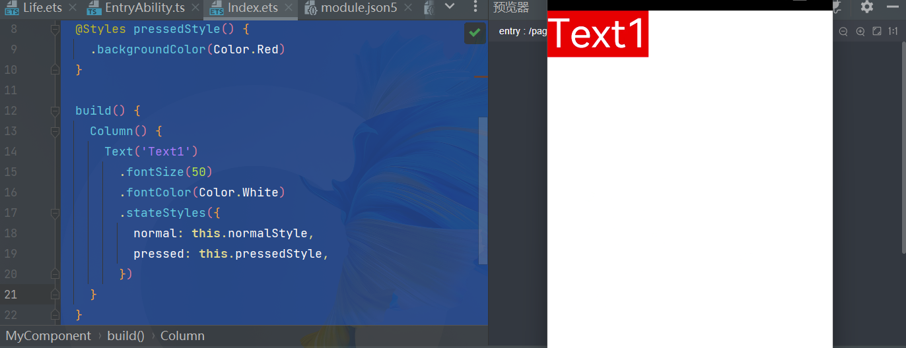Click the previewer panel vertical scrollbar

(903, 148)
